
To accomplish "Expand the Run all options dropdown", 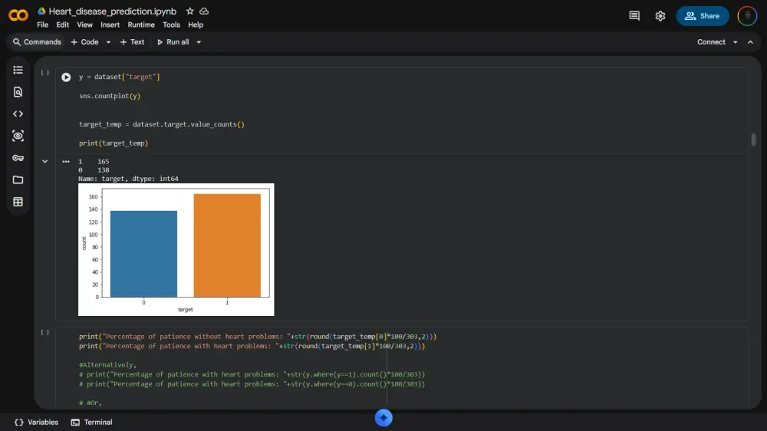I will click(199, 42).
